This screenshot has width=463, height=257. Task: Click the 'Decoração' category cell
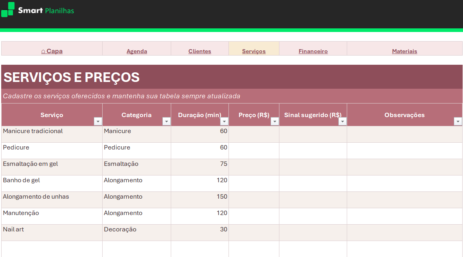(137, 233)
